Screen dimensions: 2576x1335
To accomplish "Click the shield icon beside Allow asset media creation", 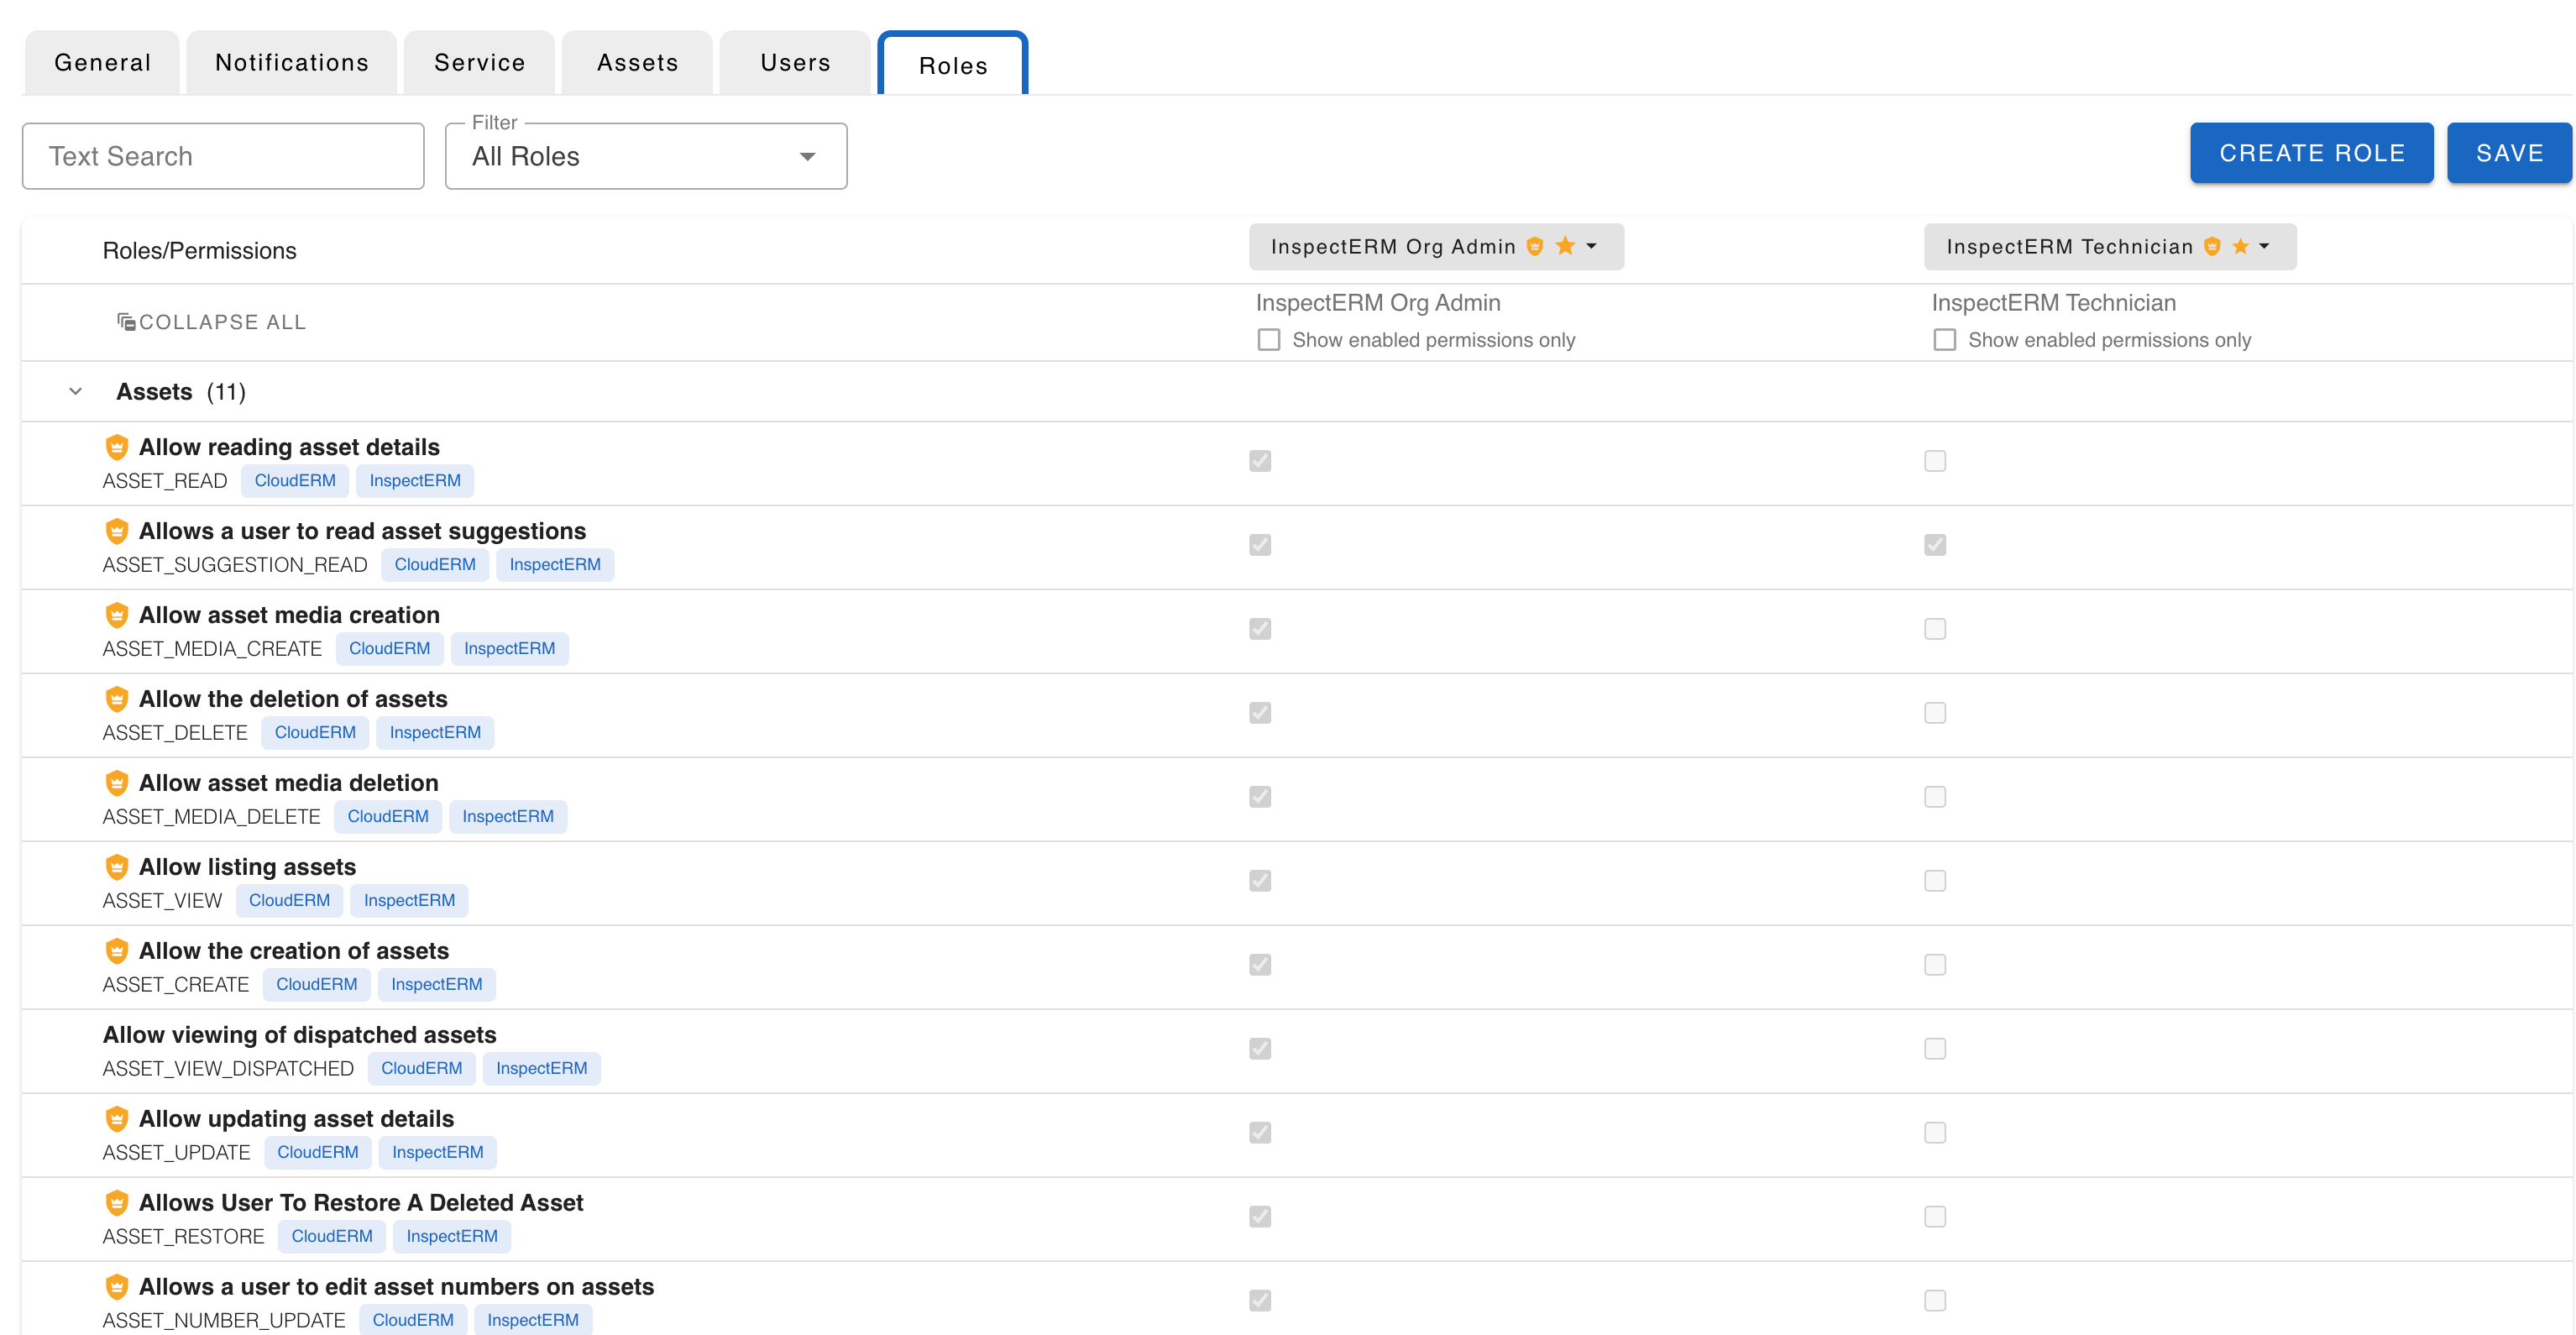I will point(117,615).
